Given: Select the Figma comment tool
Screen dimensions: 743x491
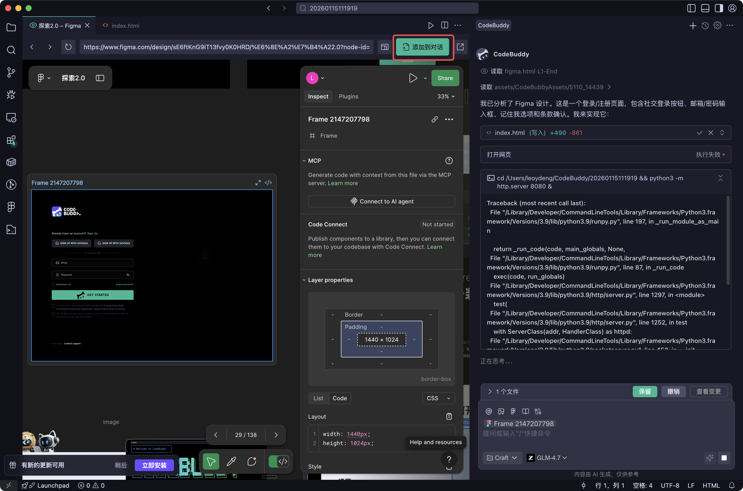Looking at the screenshot, I should pos(252,461).
